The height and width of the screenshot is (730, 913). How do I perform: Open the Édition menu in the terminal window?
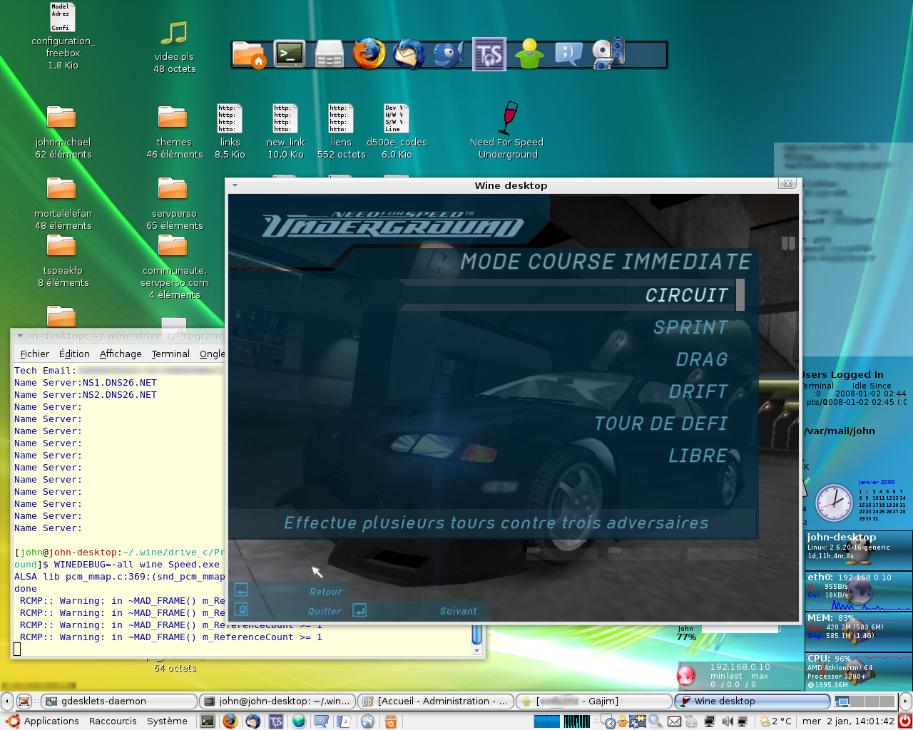(x=74, y=354)
